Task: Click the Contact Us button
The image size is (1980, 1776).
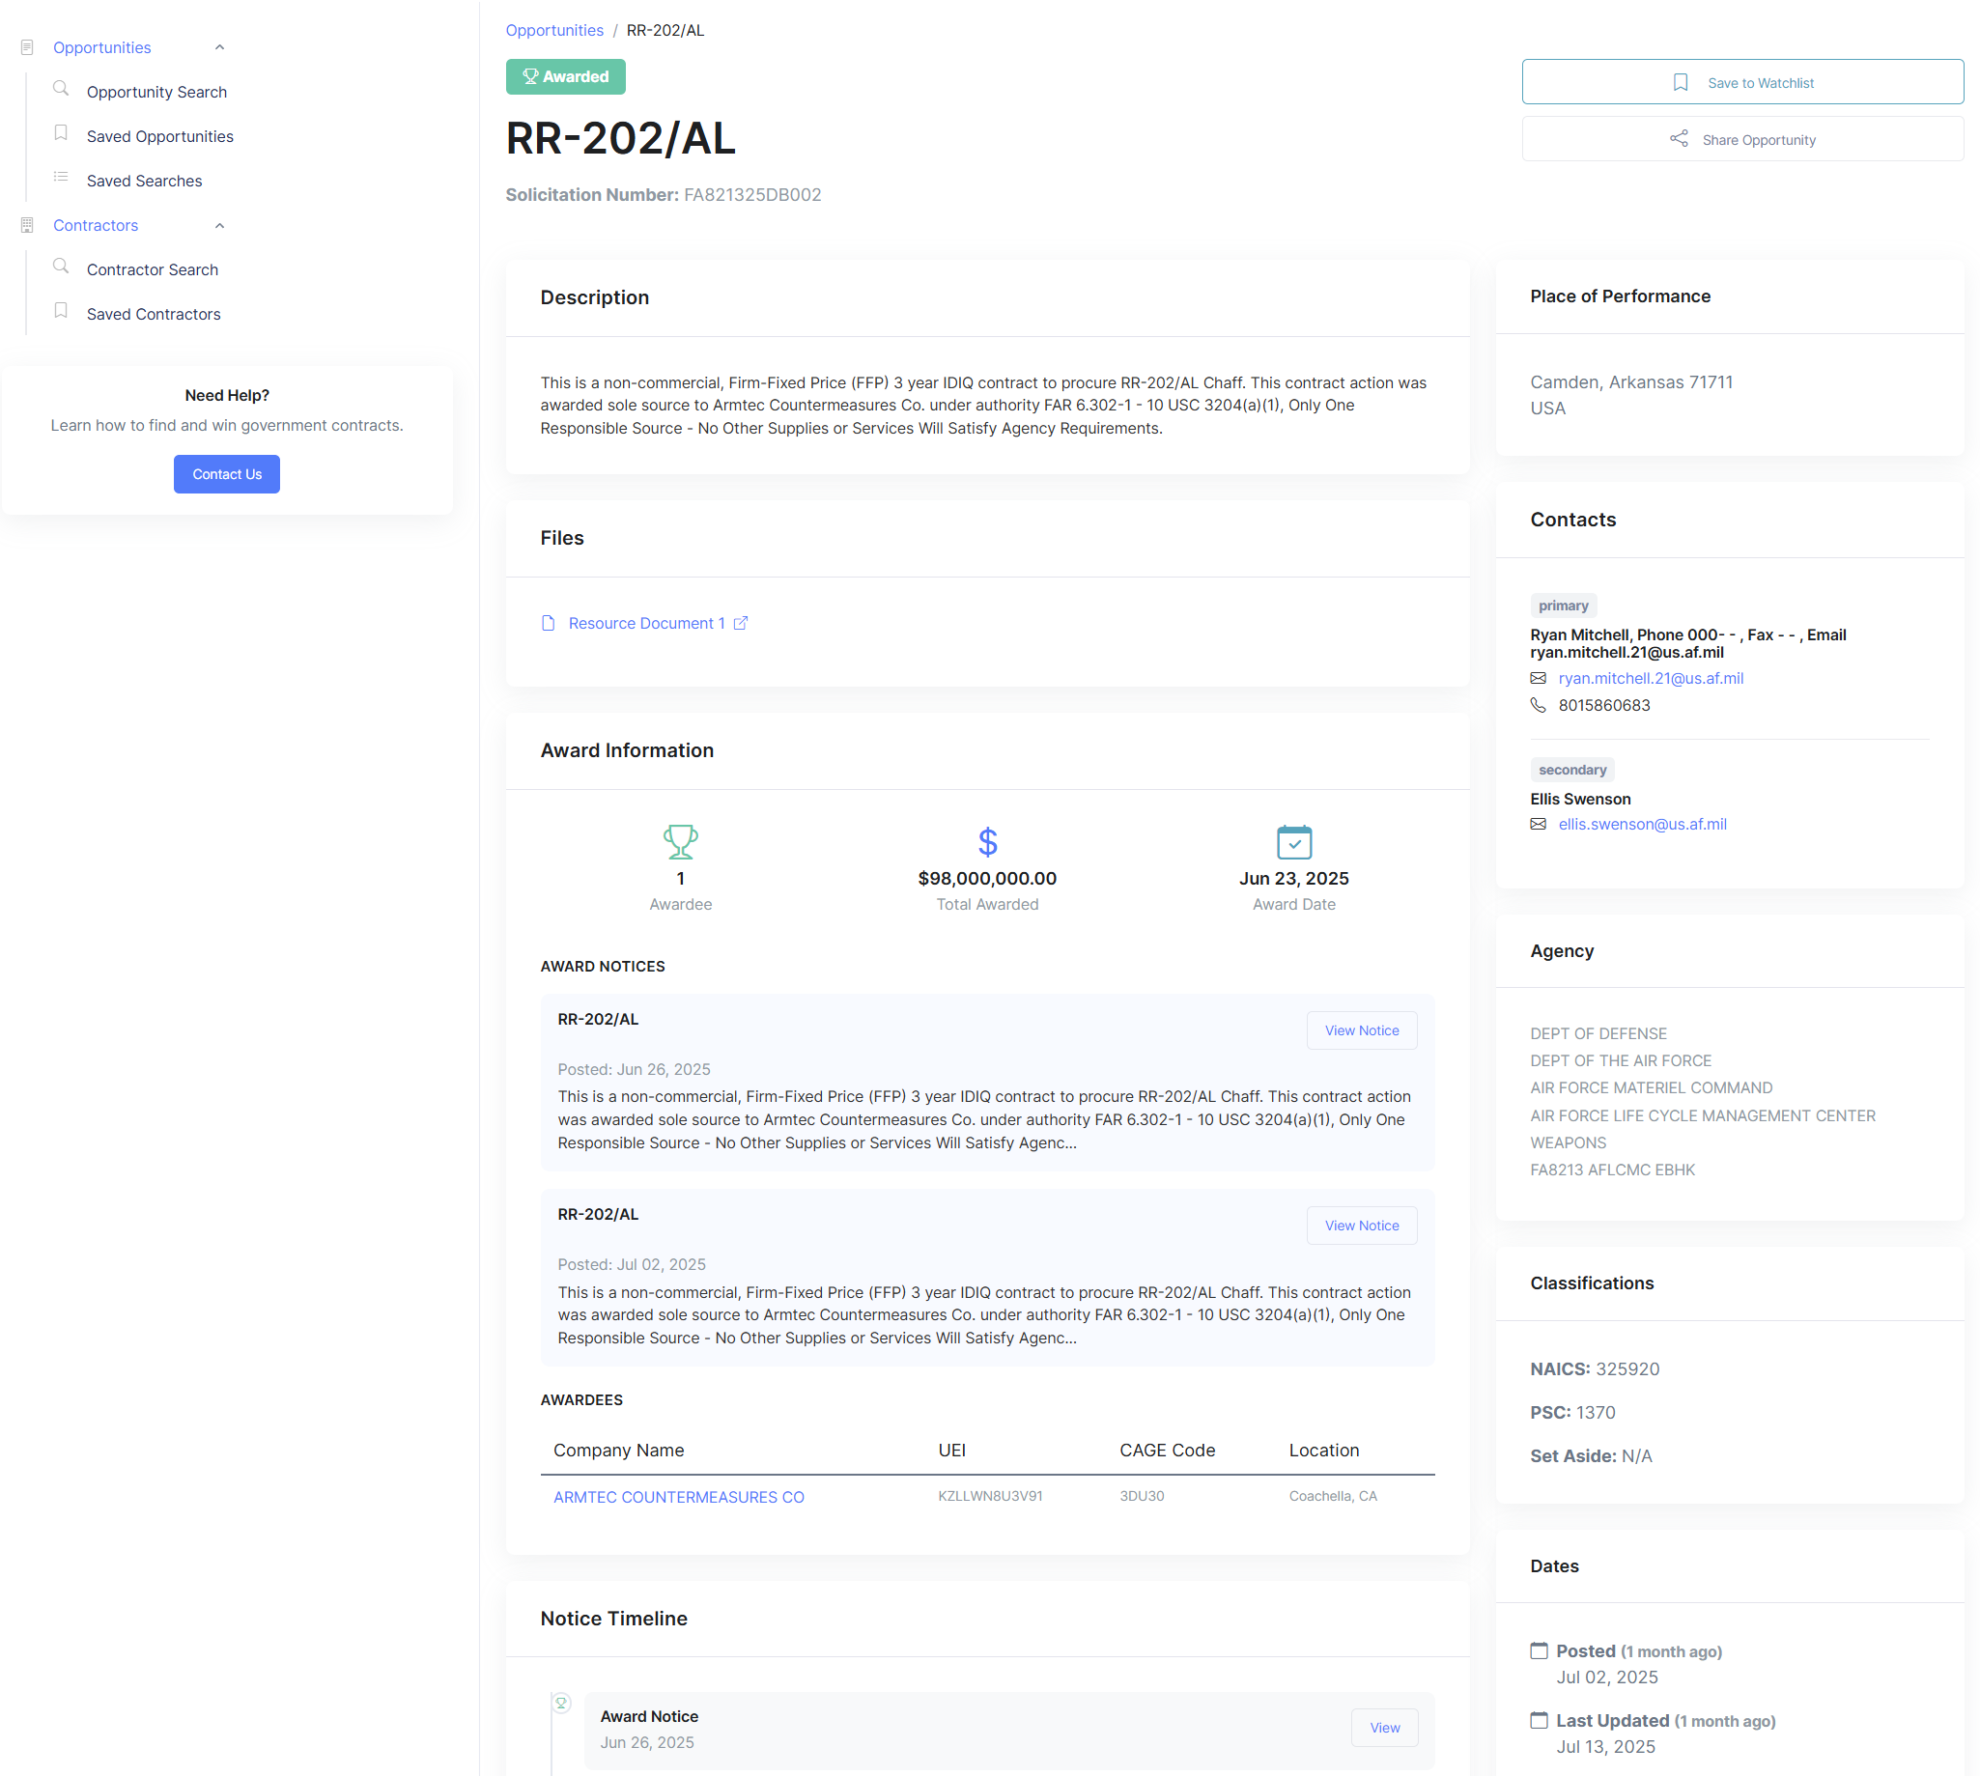Action: 226,474
